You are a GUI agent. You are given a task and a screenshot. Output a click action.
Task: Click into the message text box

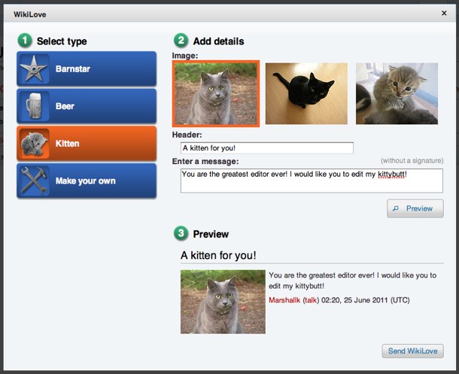coord(312,181)
